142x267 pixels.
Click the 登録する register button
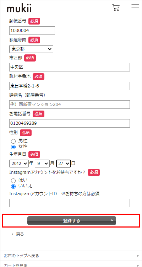click(72, 221)
